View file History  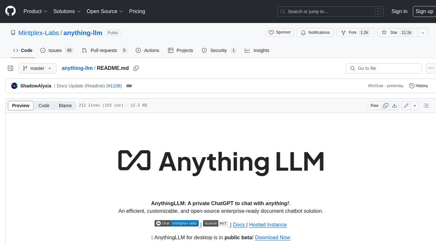coord(418,86)
